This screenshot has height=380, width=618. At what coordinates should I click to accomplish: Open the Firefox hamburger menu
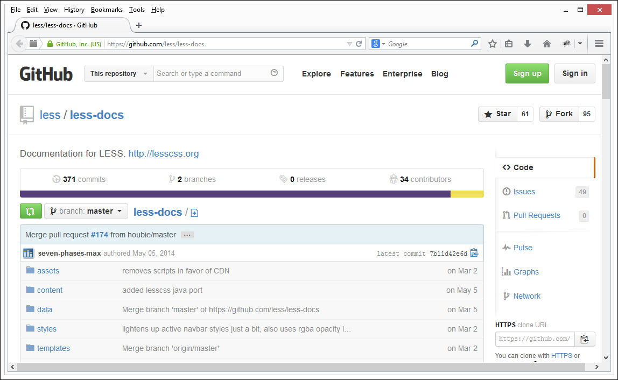tap(599, 44)
